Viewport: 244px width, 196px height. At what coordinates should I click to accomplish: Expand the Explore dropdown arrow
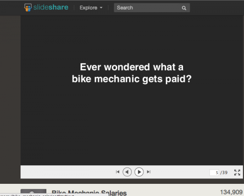click(101, 8)
